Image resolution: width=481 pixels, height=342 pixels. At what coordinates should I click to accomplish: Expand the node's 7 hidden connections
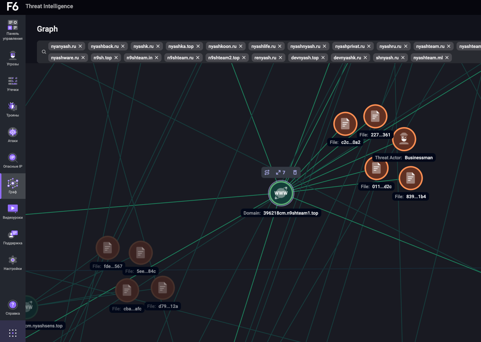280,173
